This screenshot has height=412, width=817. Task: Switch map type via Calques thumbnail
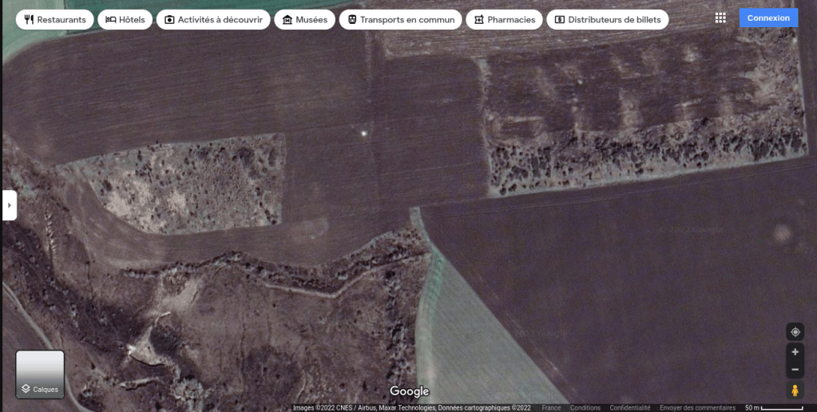click(x=40, y=374)
